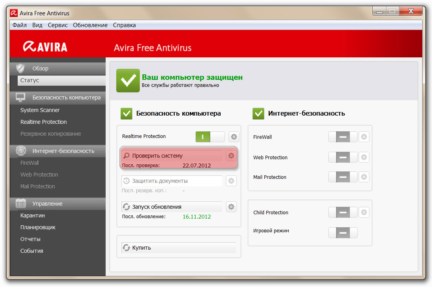Toggle the Web Protection switch
The height and width of the screenshot is (287, 432).
[x=343, y=157]
